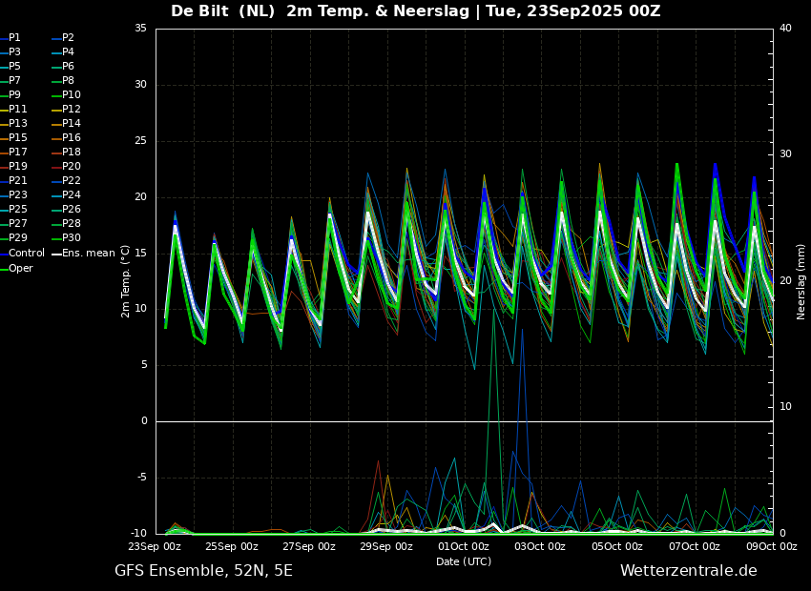Click legend item P16
This screenshot has width=811, height=591.
[x=72, y=138]
